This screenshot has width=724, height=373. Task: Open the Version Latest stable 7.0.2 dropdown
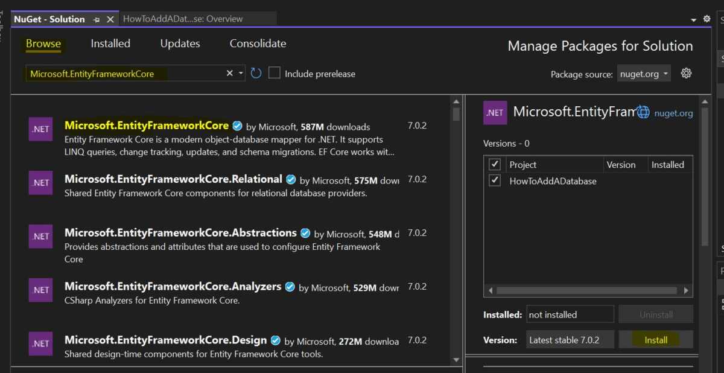pyautogui.click(x=570, y=340)
